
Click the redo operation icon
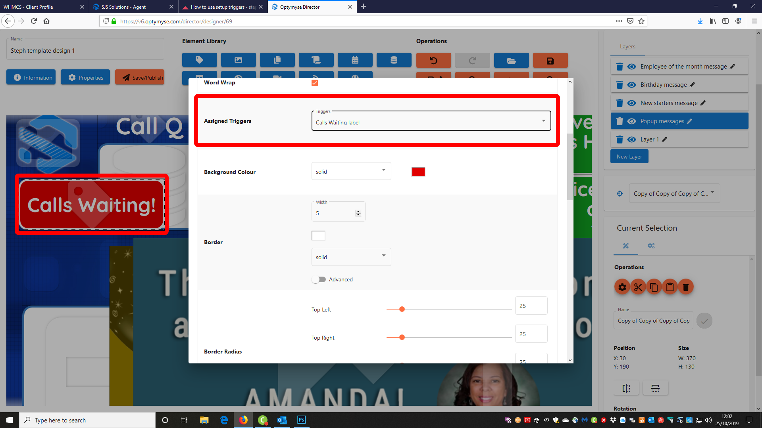pos(472,60)
